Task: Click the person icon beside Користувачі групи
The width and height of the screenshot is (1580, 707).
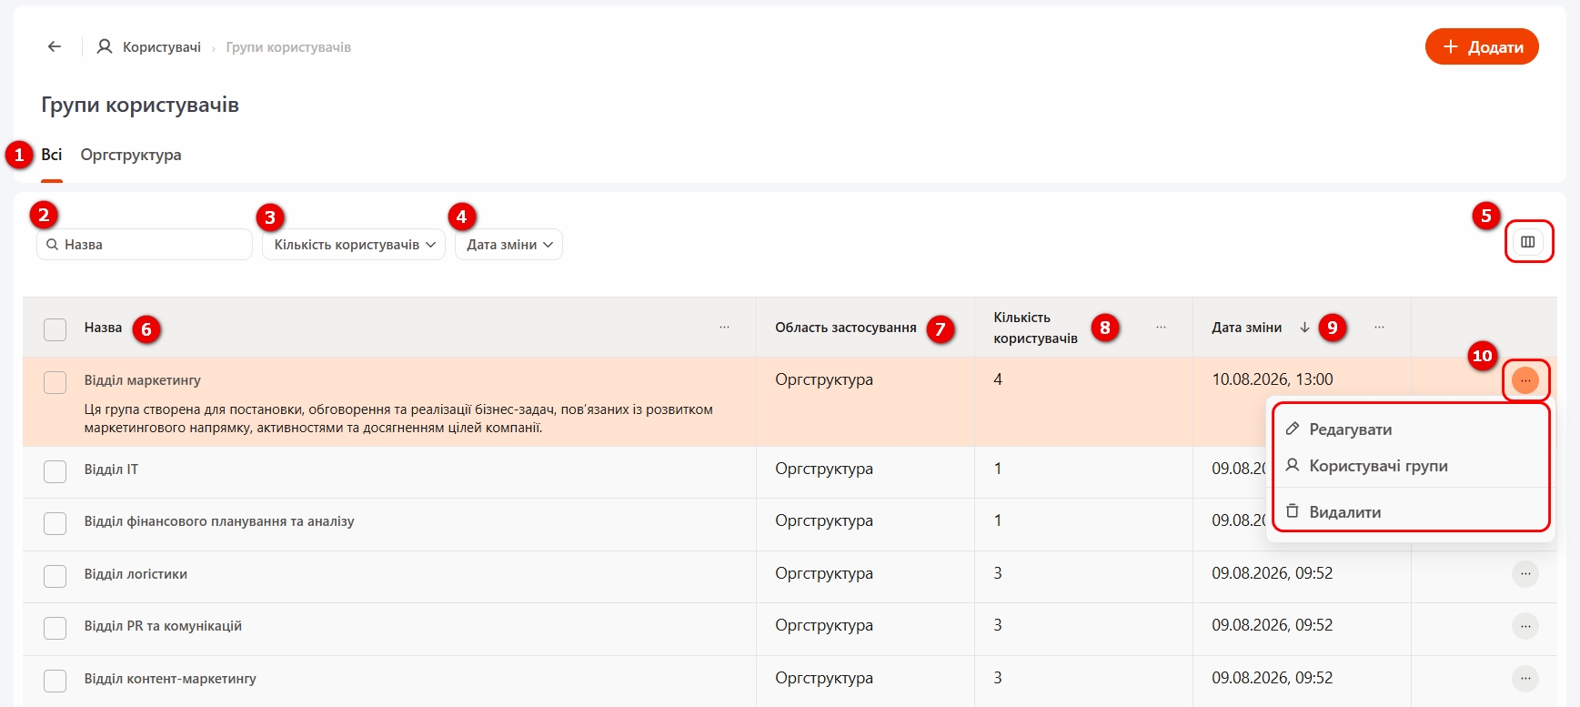Action: [1293, 465]
